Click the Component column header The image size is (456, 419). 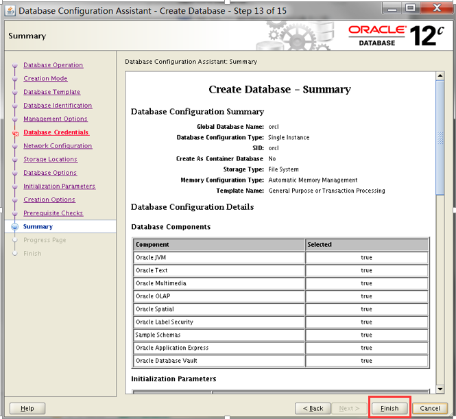(219, 245)
